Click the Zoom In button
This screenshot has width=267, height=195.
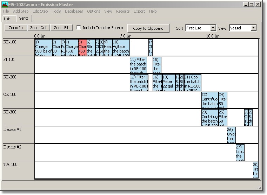[x=16, y=28]
